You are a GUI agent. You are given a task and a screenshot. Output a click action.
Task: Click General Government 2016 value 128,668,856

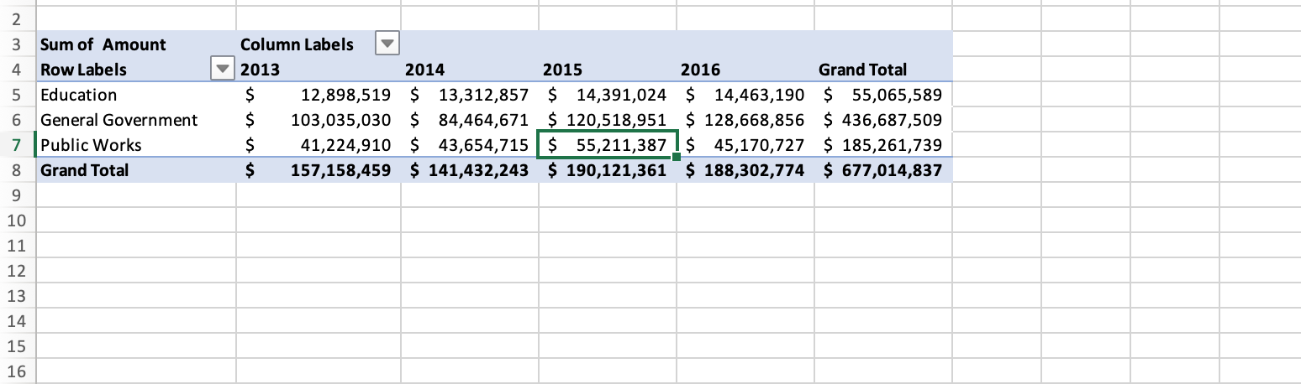(x=745, y=120)
